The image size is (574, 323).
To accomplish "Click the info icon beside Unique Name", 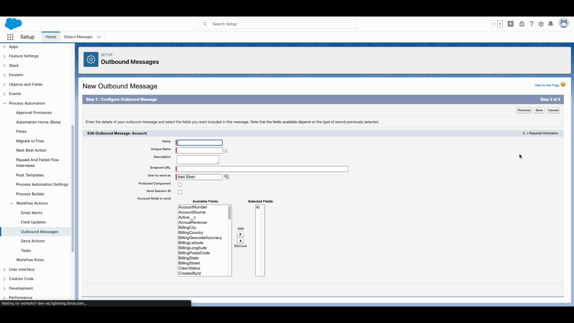I will pos(226,150).
